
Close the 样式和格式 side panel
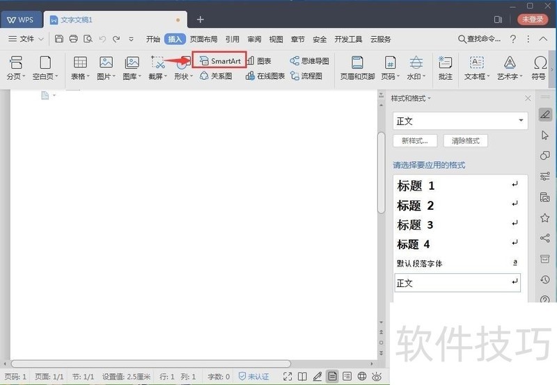point(528,99)
